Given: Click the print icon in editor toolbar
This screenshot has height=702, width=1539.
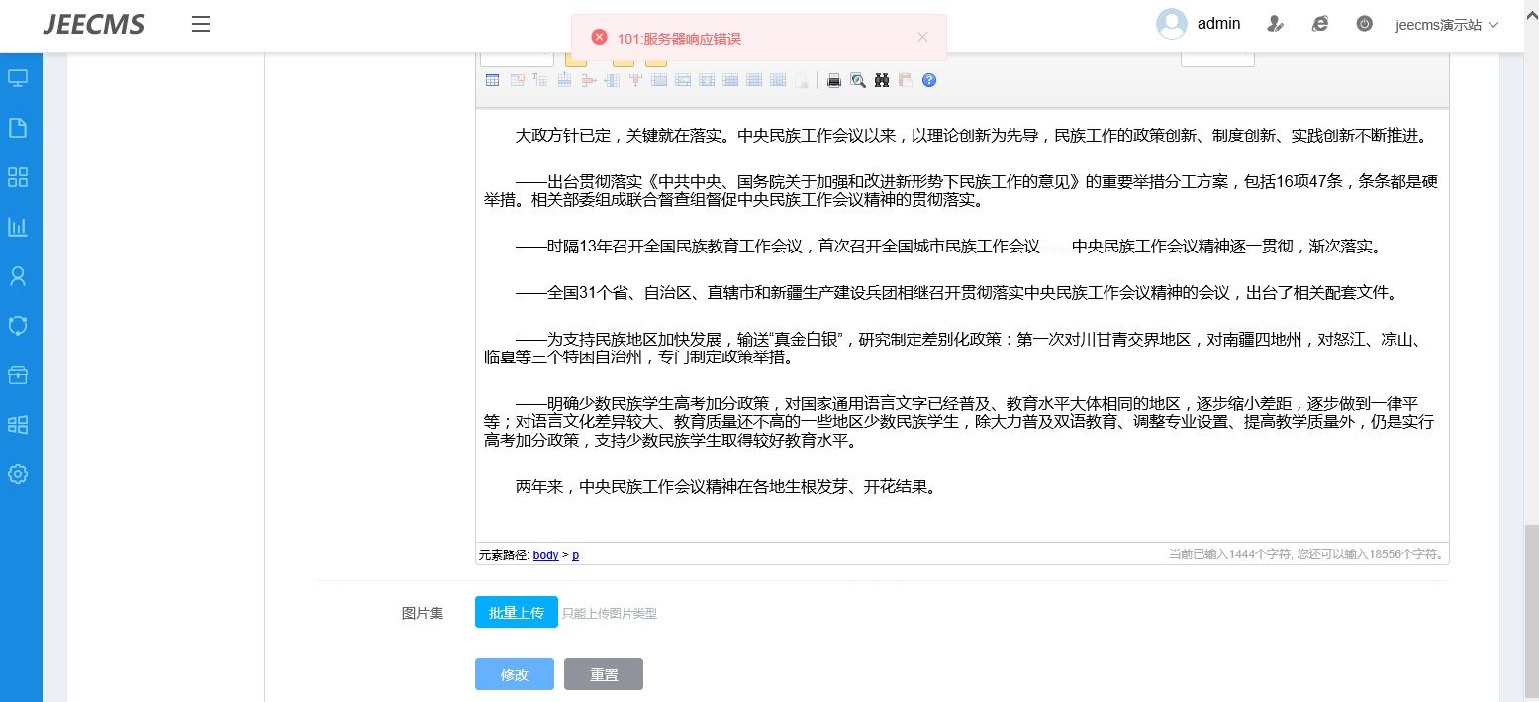Looking at the screenshot, I should point(833,81).
